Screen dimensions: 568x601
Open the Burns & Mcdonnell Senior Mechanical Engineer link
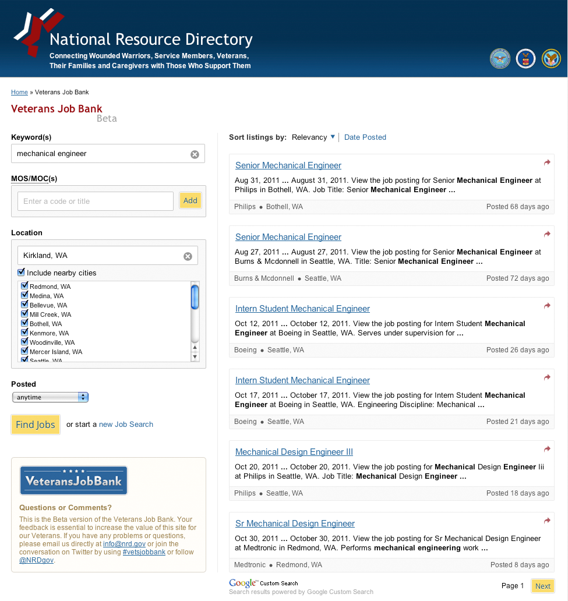point(288,237)
